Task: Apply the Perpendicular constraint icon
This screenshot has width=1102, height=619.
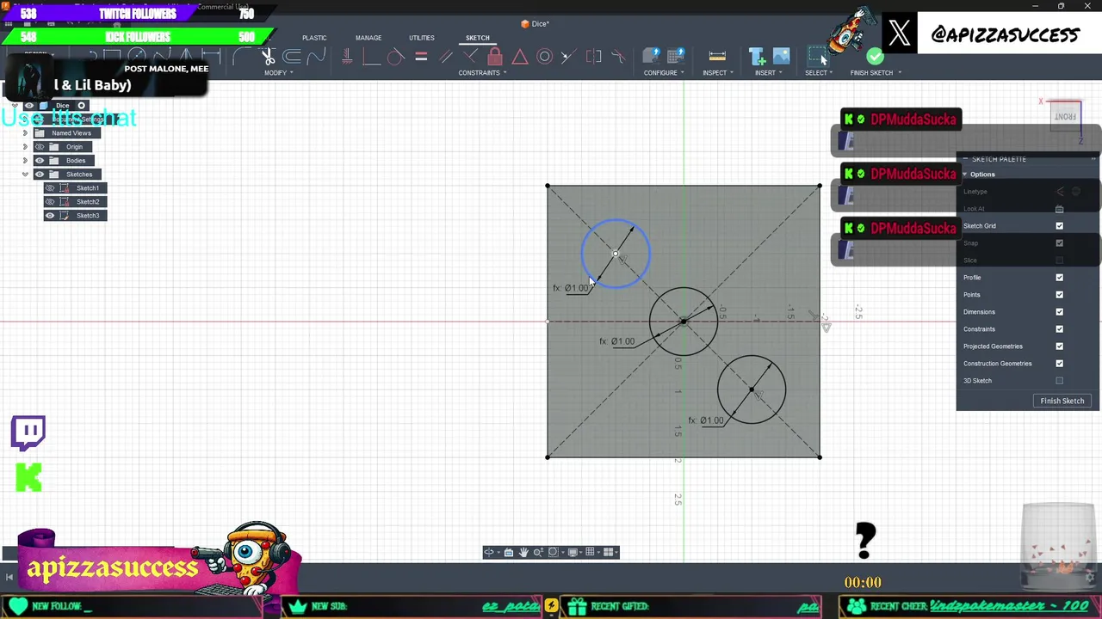Action: pyautogui.click(x=470, y=57)
